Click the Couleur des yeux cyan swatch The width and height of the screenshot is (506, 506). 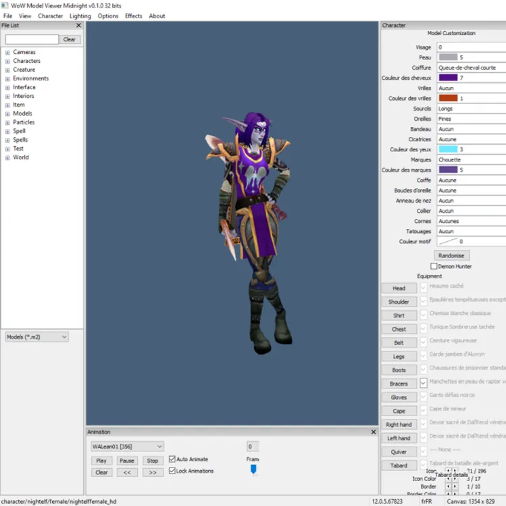pyautogui.click(x=448, y=149)
